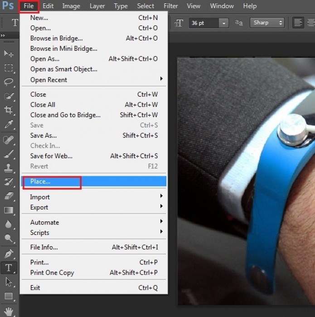This screenshot has width=315, height=317.
Task: Select the Blur tool
Action: click(x=9, y=224)
